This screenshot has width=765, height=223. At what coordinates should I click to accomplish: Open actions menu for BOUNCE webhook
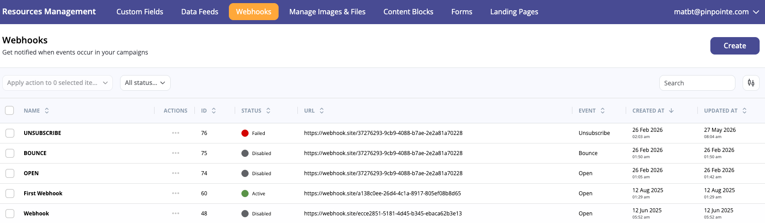click(x=176, y=153)
